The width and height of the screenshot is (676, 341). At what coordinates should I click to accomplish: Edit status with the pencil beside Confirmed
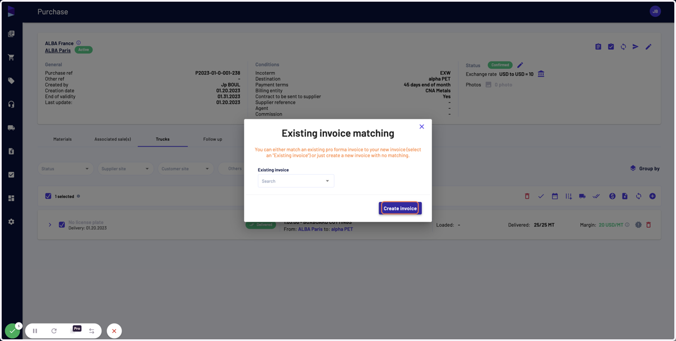coord(520,65)
